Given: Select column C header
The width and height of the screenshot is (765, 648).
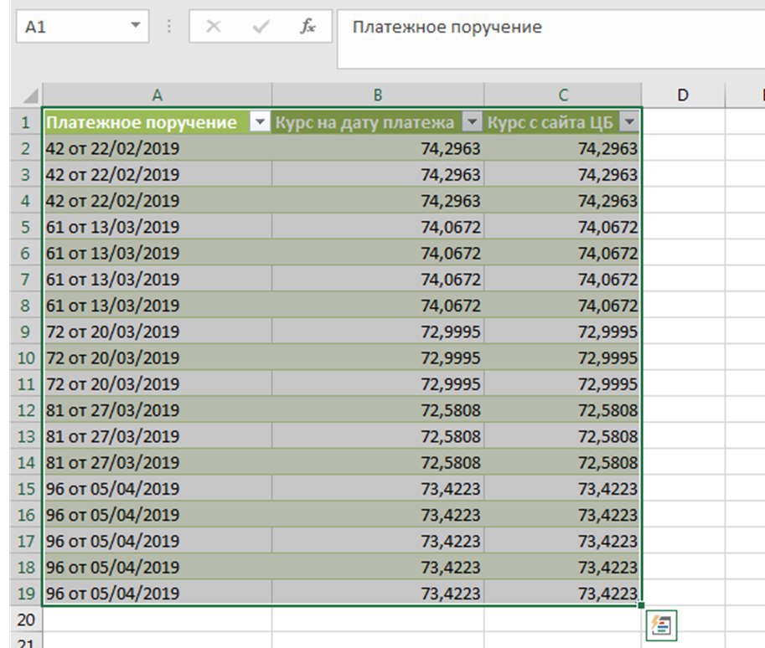Looking at the screenshot, I should tap(563, 95).
